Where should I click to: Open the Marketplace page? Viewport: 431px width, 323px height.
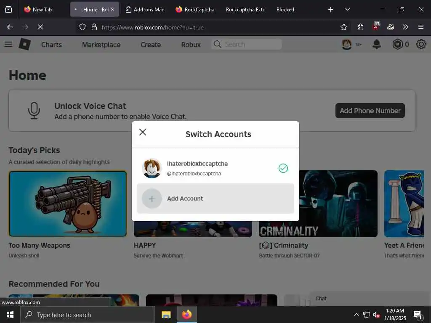coord(101,45)
